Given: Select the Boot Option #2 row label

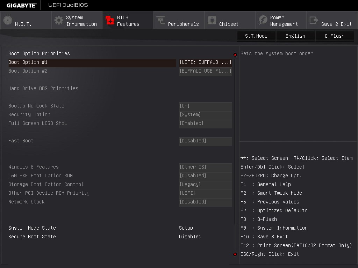Looking at the screenshot, I should pos(28,71).
